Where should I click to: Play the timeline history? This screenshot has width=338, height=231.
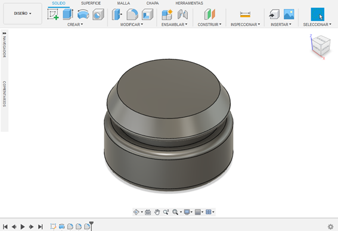click(x=23, y=226)
